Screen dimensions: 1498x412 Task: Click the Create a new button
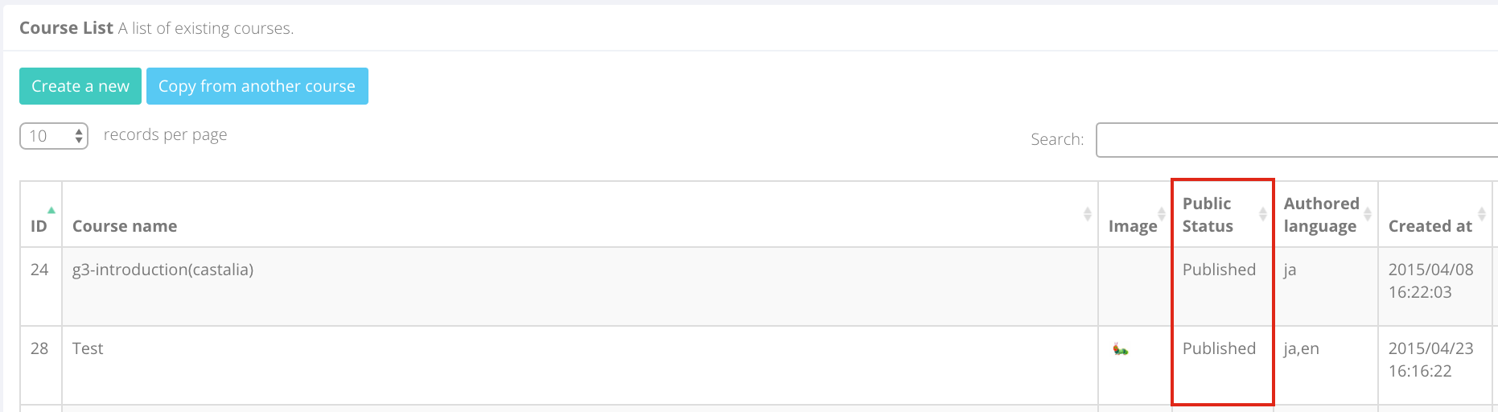[80, 86]
